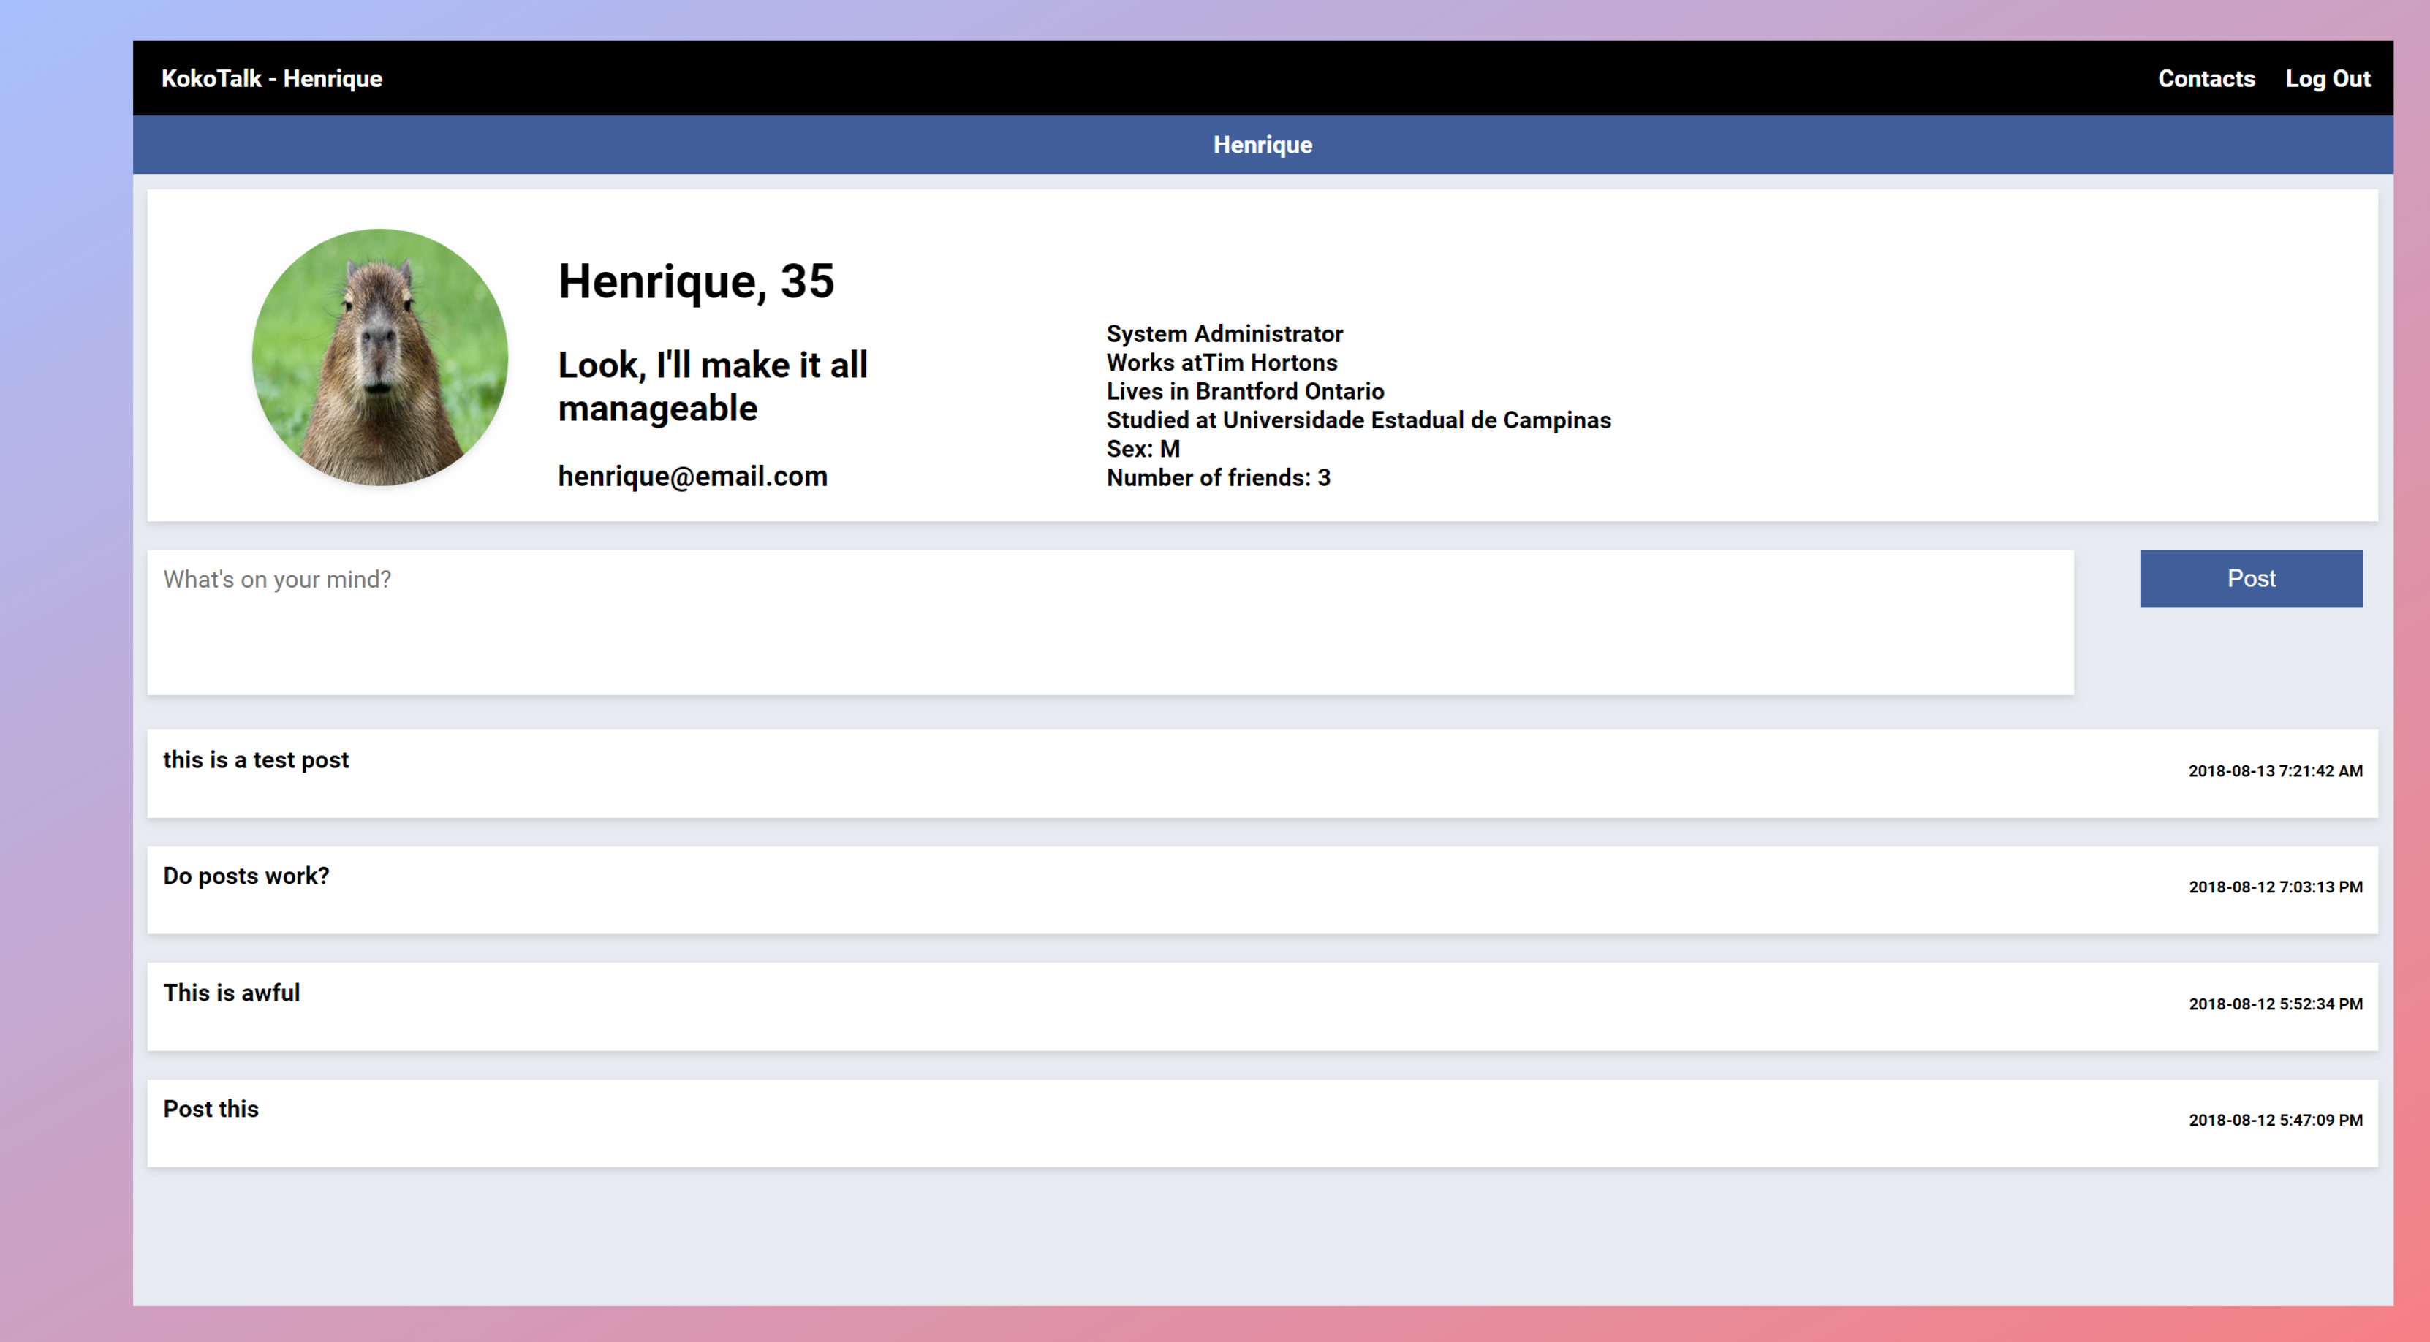Focus the What's on your mind textbox
2430x1342 pixels.
[x=1109, y=621]
